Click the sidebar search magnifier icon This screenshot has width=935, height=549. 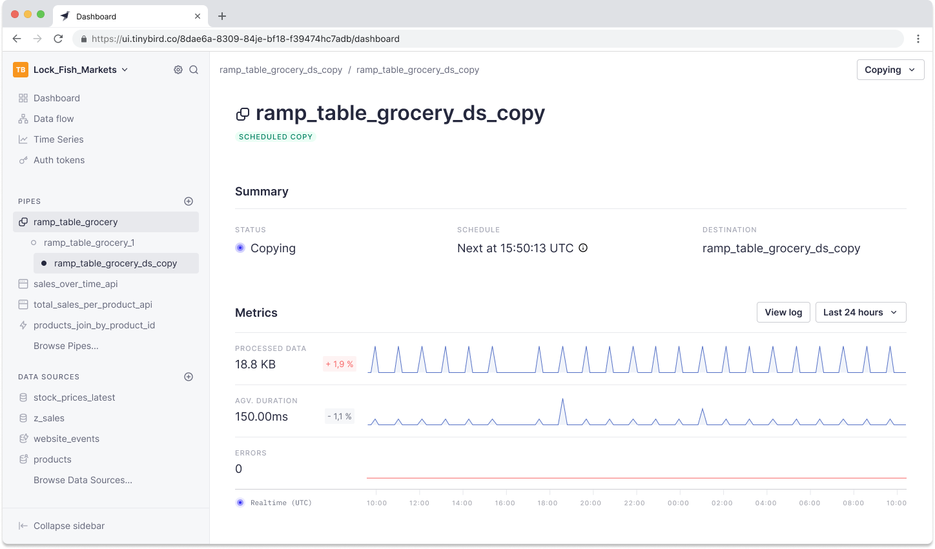coord(194,70)
